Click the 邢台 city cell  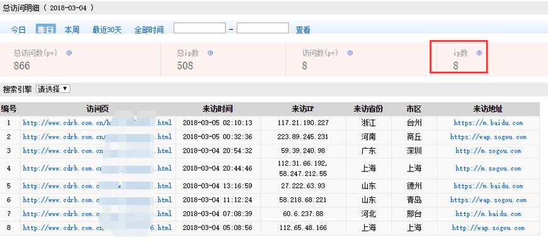[414, 214]
